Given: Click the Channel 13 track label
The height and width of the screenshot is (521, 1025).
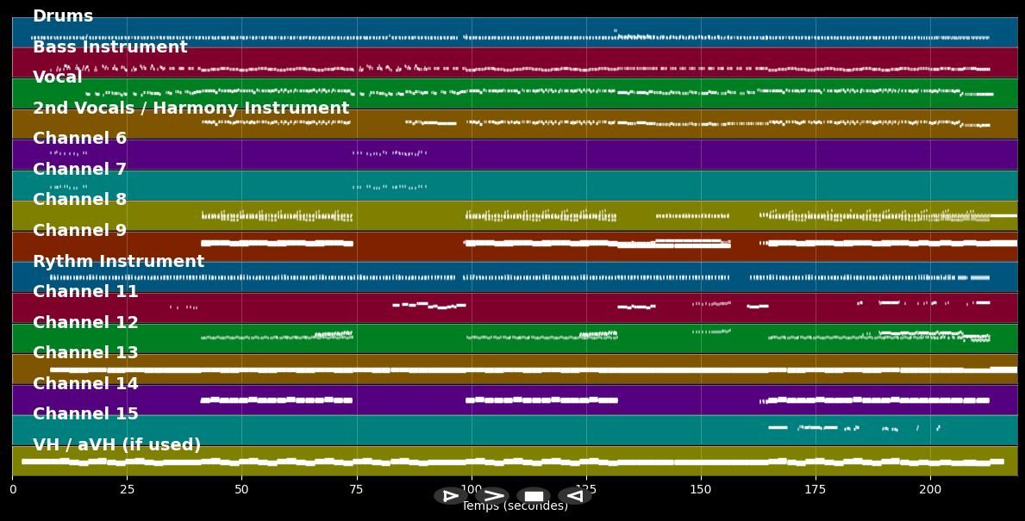Looking at the screenshot, I should [x=85, y=353].
